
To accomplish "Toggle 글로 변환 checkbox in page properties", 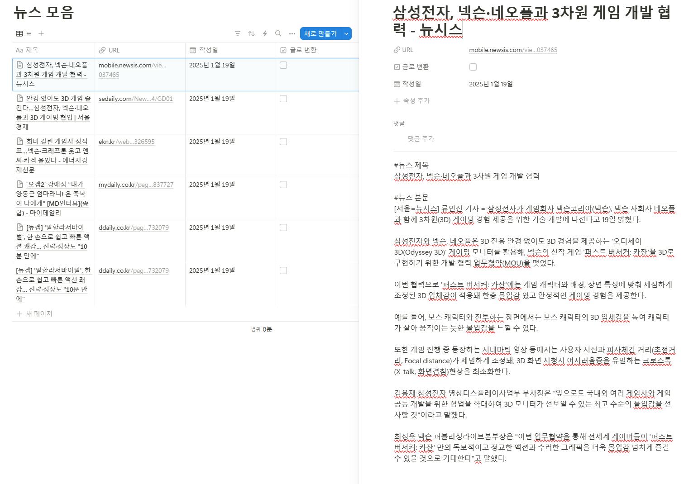I will [x=473, y=67].
